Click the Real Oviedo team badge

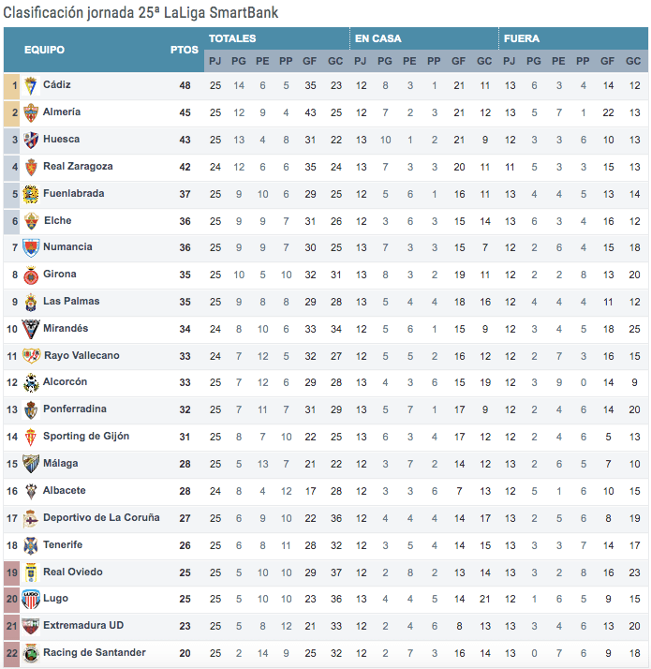31,572
